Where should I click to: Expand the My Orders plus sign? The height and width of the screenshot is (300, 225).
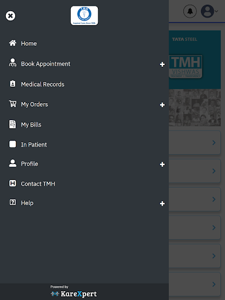[162, 105]
